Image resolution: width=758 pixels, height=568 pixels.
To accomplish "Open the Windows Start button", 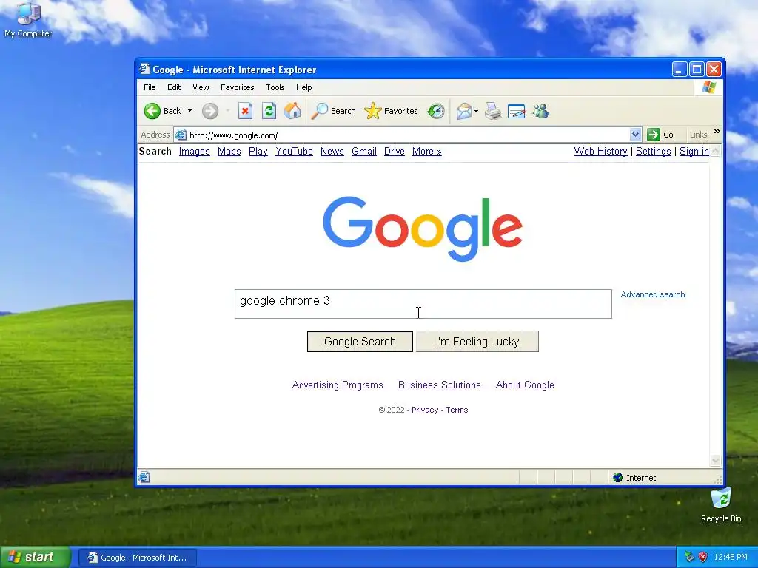I will (x=36, y=557).
